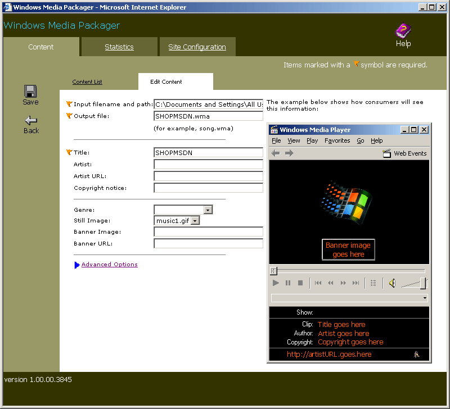Click the seek bar slider thumb

pyautogui.click(x=273, y=271)
